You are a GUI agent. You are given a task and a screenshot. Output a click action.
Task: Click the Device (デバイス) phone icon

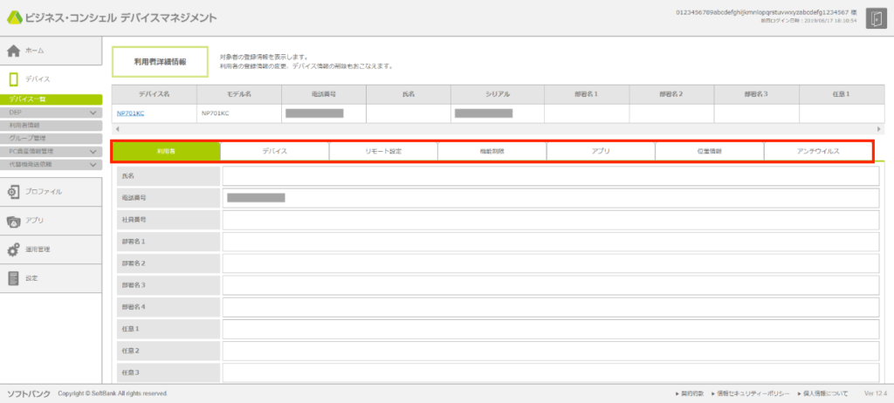pos(14,79)
